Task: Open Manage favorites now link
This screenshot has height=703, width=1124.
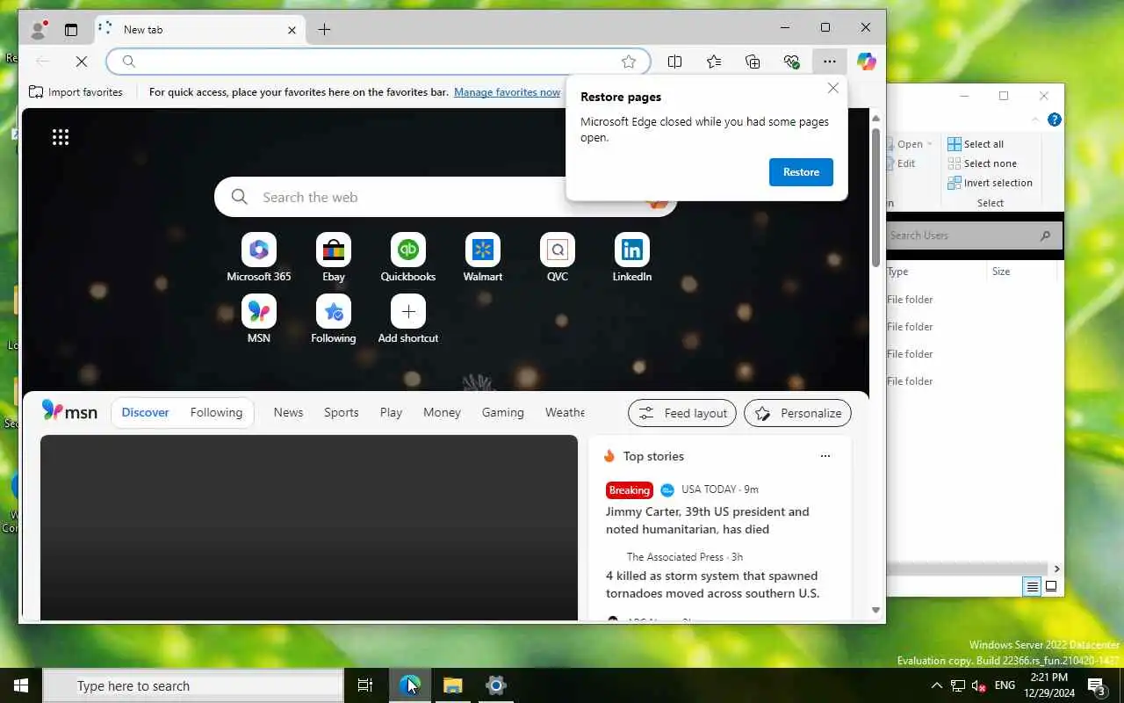Action: [507, 92]
